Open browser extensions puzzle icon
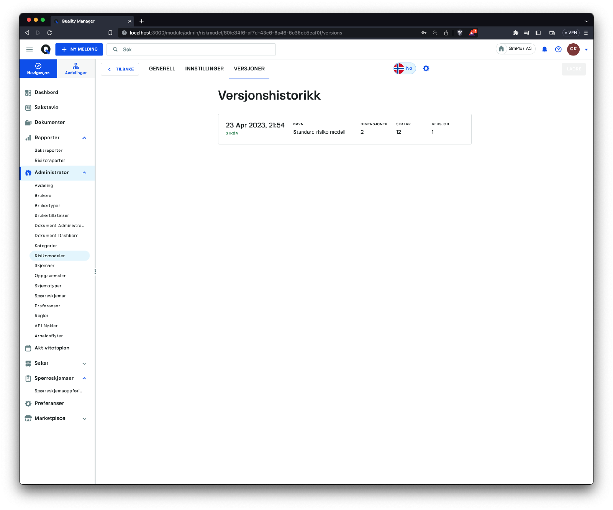This screenshot has height=510, width=613. pos(516,33)
